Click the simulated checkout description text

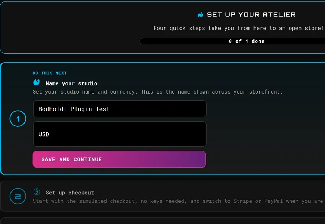click(179, 201)
